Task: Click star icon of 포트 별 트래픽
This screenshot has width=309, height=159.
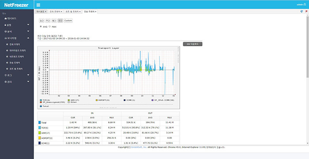Action: click(8, 69)
